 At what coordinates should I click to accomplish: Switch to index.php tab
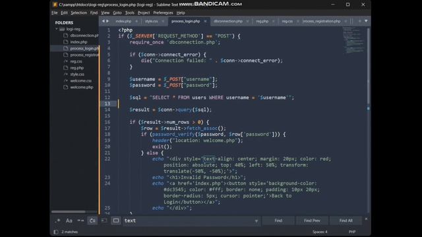[123, 21]
